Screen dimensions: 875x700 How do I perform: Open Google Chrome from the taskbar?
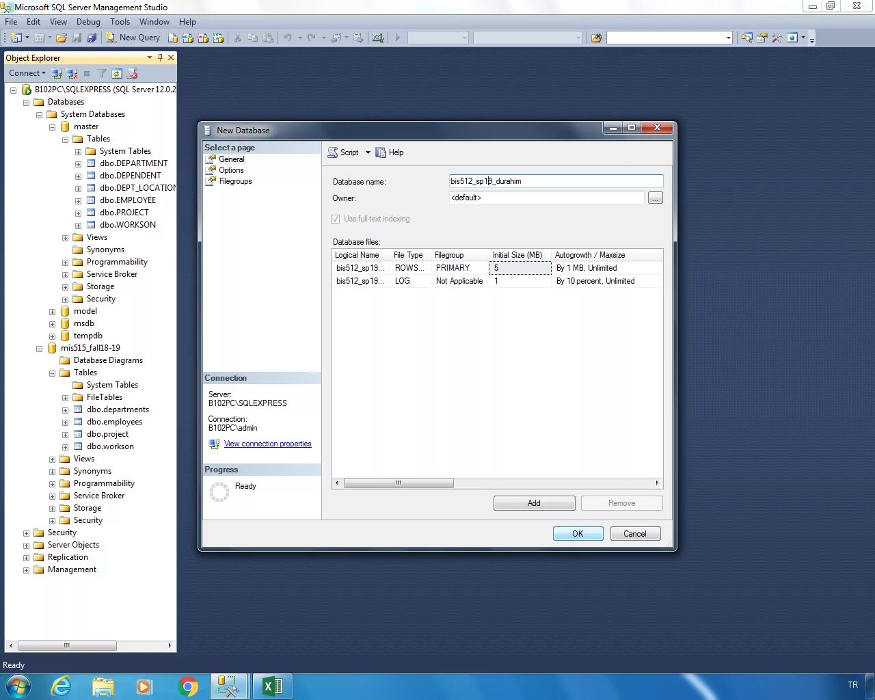pyautogui.click(x=188, y=686)
